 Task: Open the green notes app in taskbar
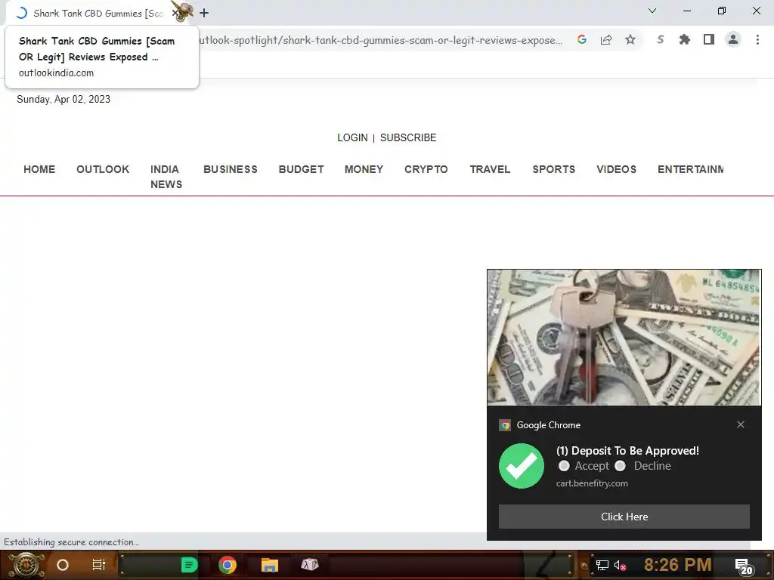click(189, 565)
